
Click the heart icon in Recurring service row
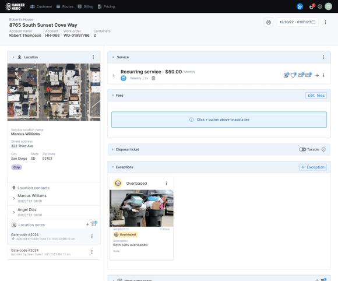(x=293, y=75)
